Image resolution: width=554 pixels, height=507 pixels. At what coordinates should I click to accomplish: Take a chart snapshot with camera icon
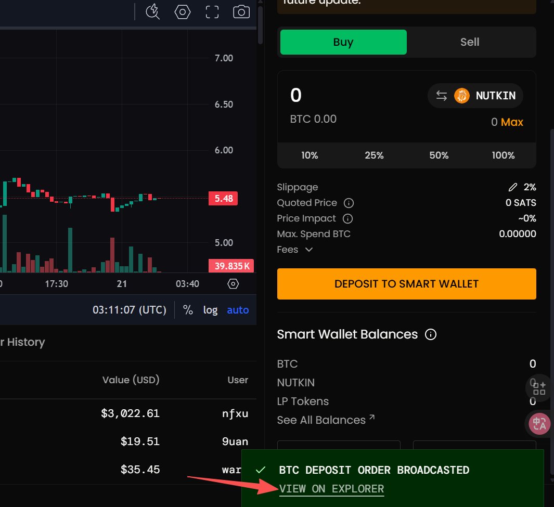241,11
